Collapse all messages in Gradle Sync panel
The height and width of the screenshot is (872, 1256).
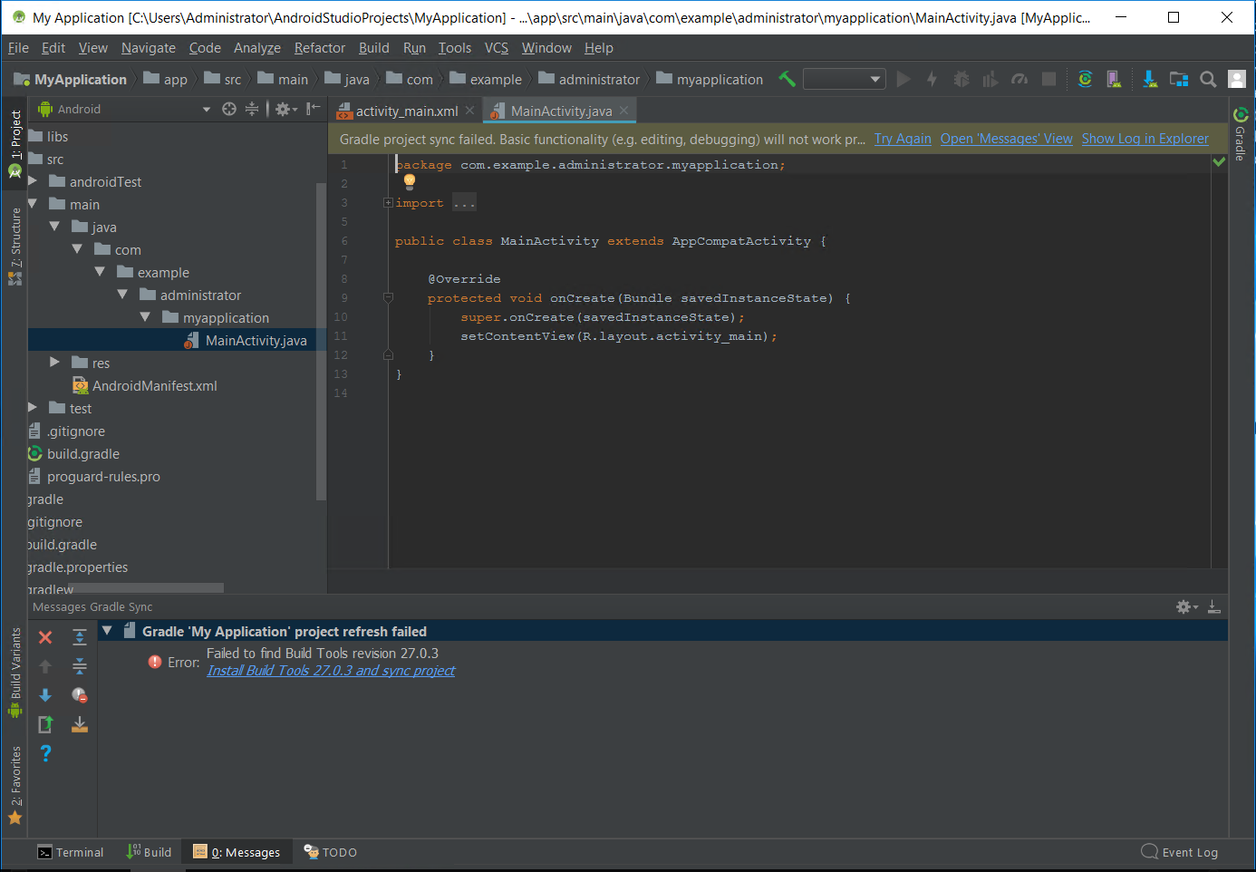pyautogui.click(x=80, y=666)
